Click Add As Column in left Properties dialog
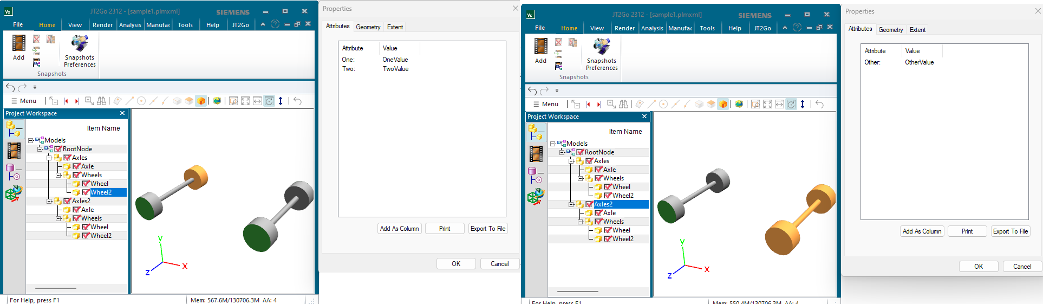This screenshot has height=304, width=1043. tap(399, 229)
